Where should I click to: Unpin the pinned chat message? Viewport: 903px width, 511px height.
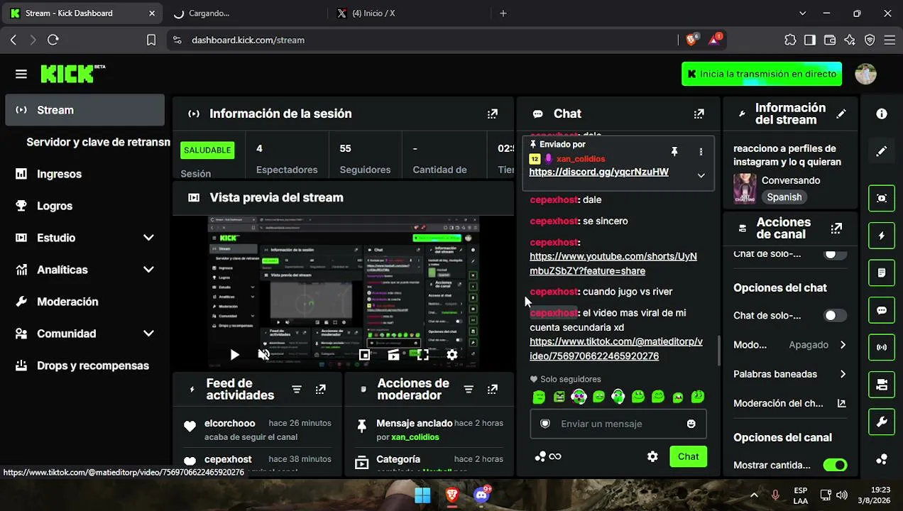point(674,151)
